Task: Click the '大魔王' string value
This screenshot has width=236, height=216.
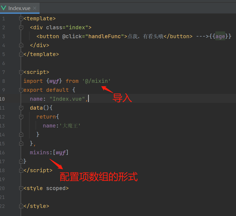Action: coord(70,126)
